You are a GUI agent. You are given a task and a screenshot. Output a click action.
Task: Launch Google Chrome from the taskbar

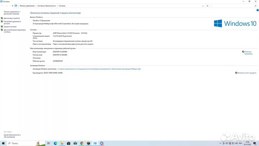coord(82,143)
